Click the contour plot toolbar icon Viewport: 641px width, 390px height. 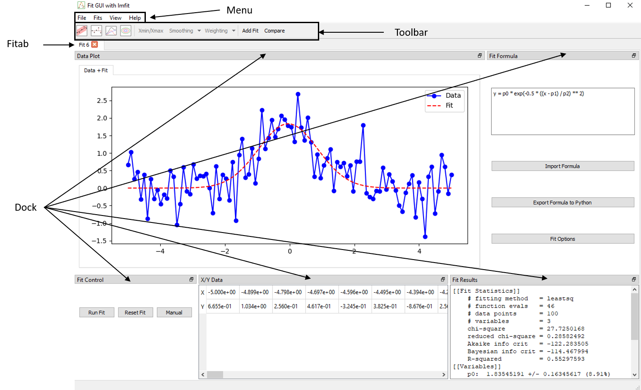click(126, 31)
